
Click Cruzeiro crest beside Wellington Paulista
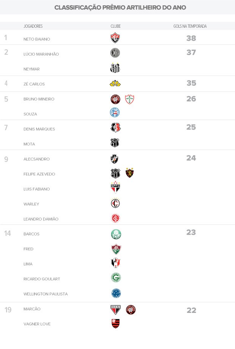click(x=116, y=293)
